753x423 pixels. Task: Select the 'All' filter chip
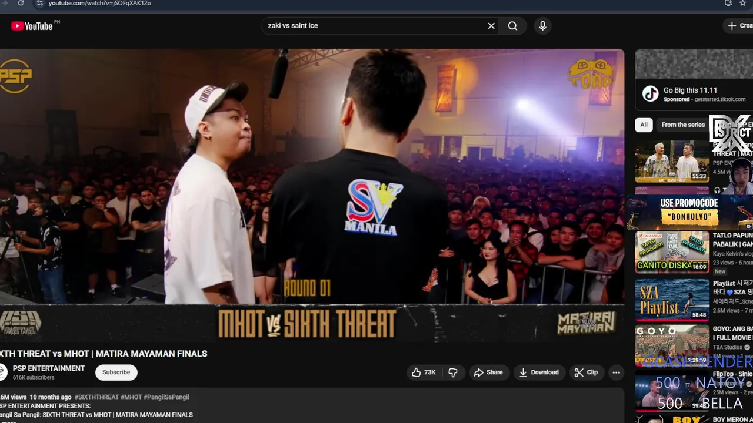pyautogui.click(x=644, y=125)
